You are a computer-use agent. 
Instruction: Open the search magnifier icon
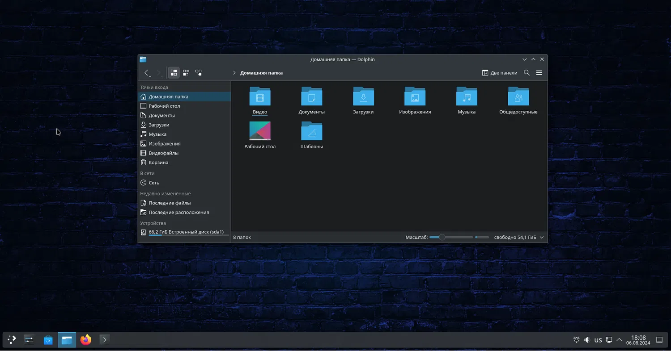pos(527,73)
